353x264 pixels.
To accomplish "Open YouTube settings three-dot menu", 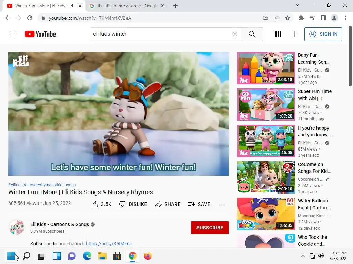I will (x=294, y=34).
